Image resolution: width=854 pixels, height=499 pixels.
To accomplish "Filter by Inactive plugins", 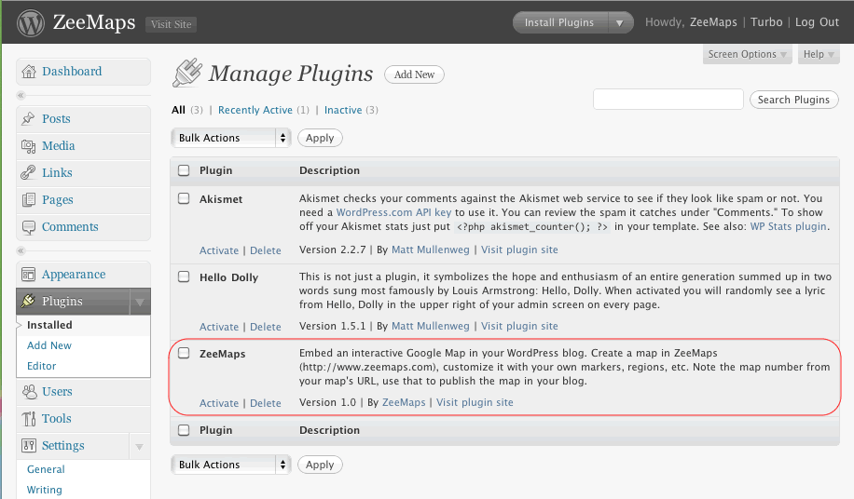I will (343, 110).
